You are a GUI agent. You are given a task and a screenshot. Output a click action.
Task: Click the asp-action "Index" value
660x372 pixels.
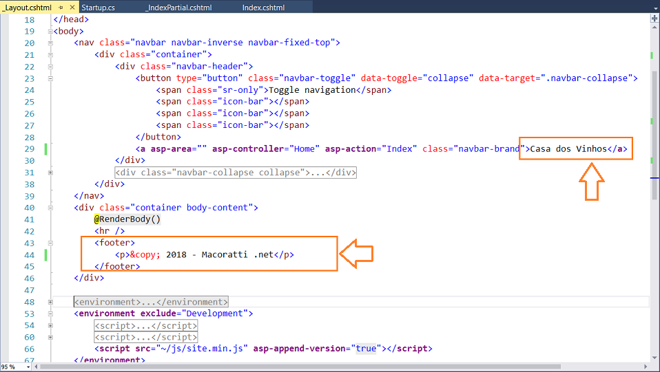coord(400,149)
